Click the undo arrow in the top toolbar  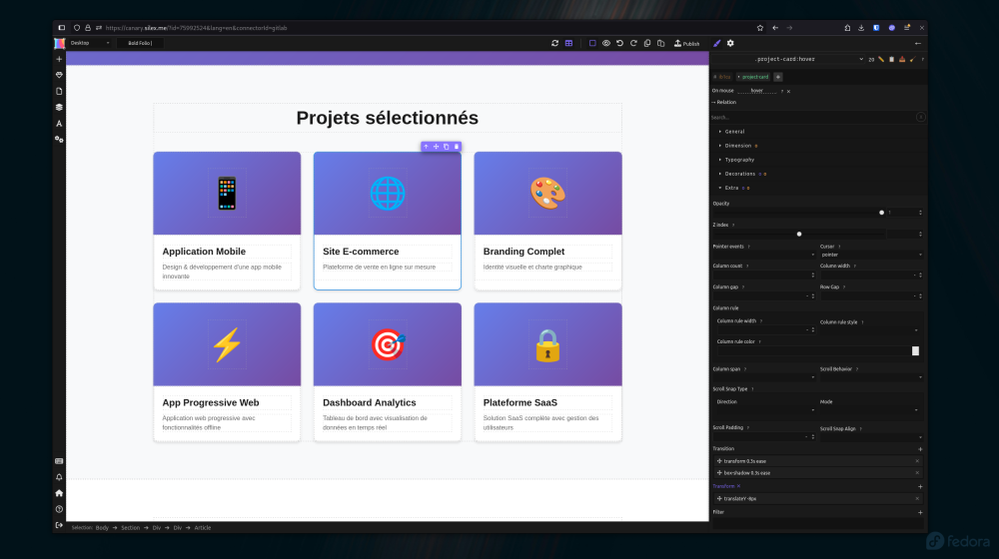619,43
